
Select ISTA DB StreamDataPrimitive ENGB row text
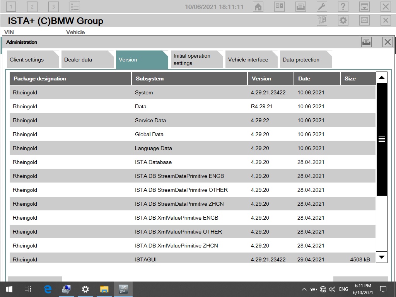(179, 176)
